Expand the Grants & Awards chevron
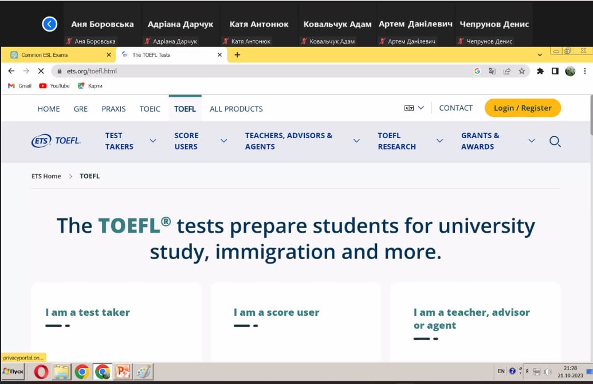593x384 pixels. tap(531, 141)
